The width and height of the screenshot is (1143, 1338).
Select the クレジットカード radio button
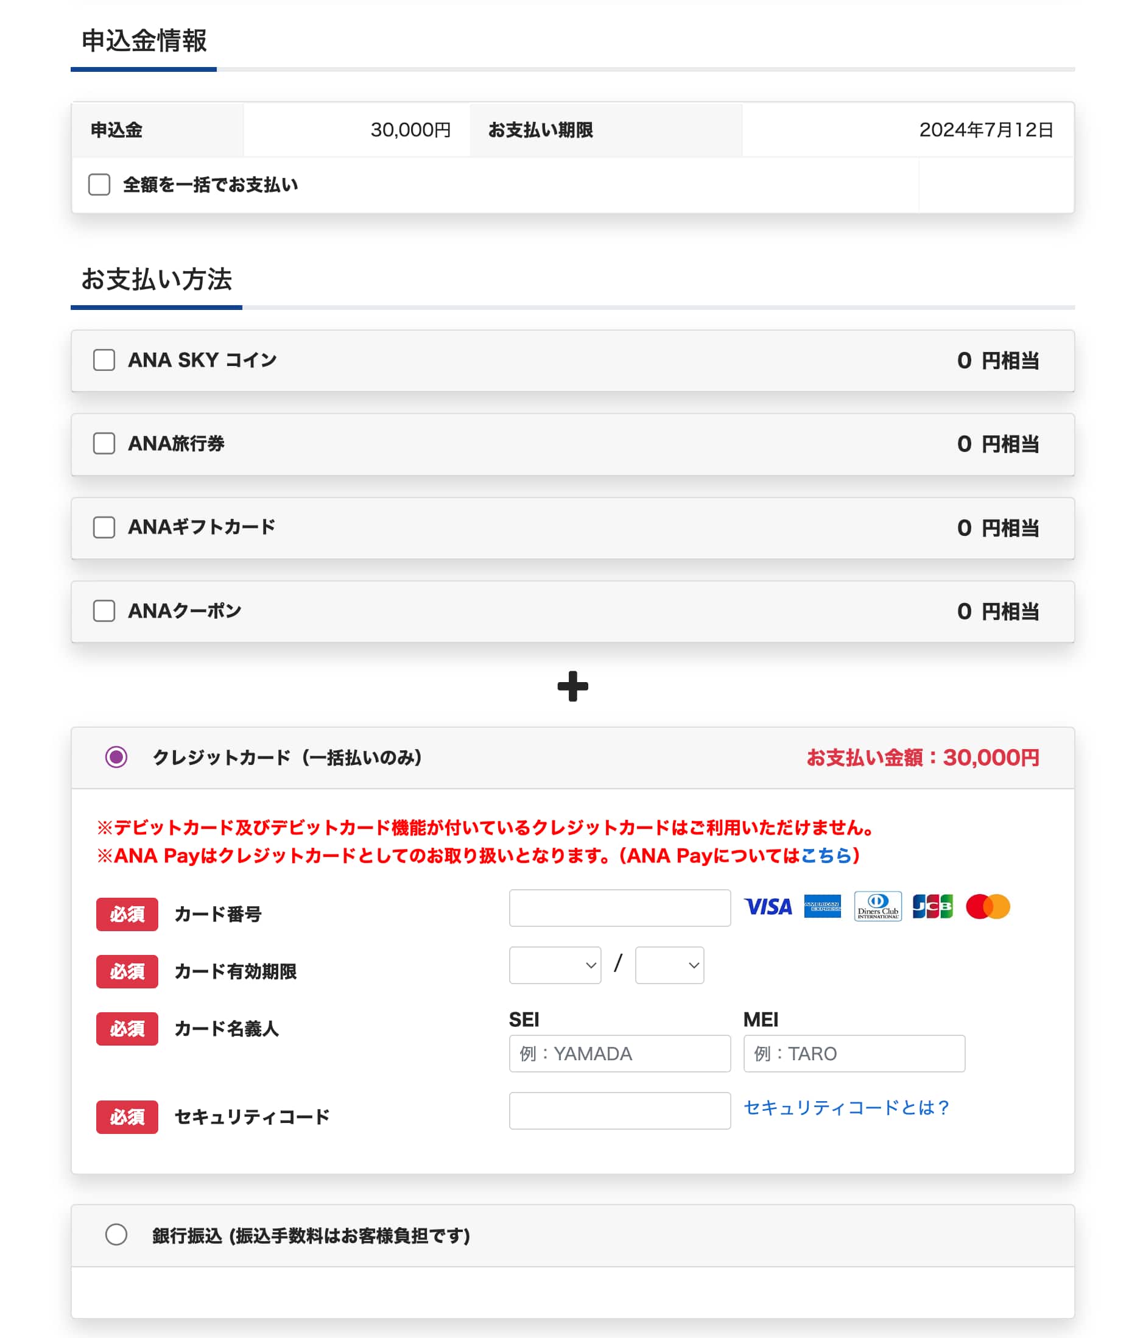[116, 757]
